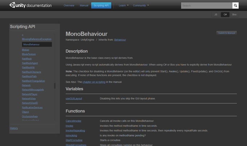
Task: Switch code language to JS
Action: coord(216,15)
